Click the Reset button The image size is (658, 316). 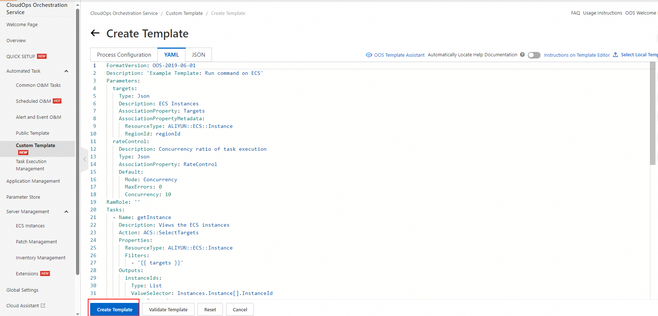tap(210, 309)
